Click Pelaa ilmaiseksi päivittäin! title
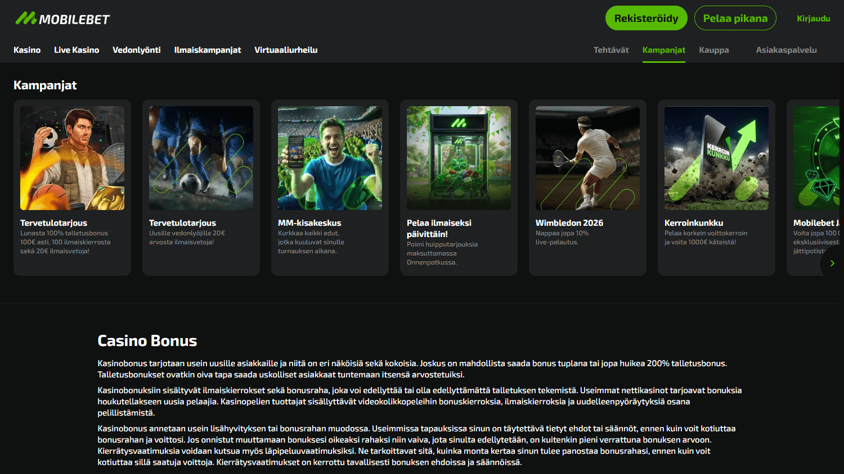Image resolution: width=844 pixels, height=474 pixels. pyautogui.click(x=439, y=229)
